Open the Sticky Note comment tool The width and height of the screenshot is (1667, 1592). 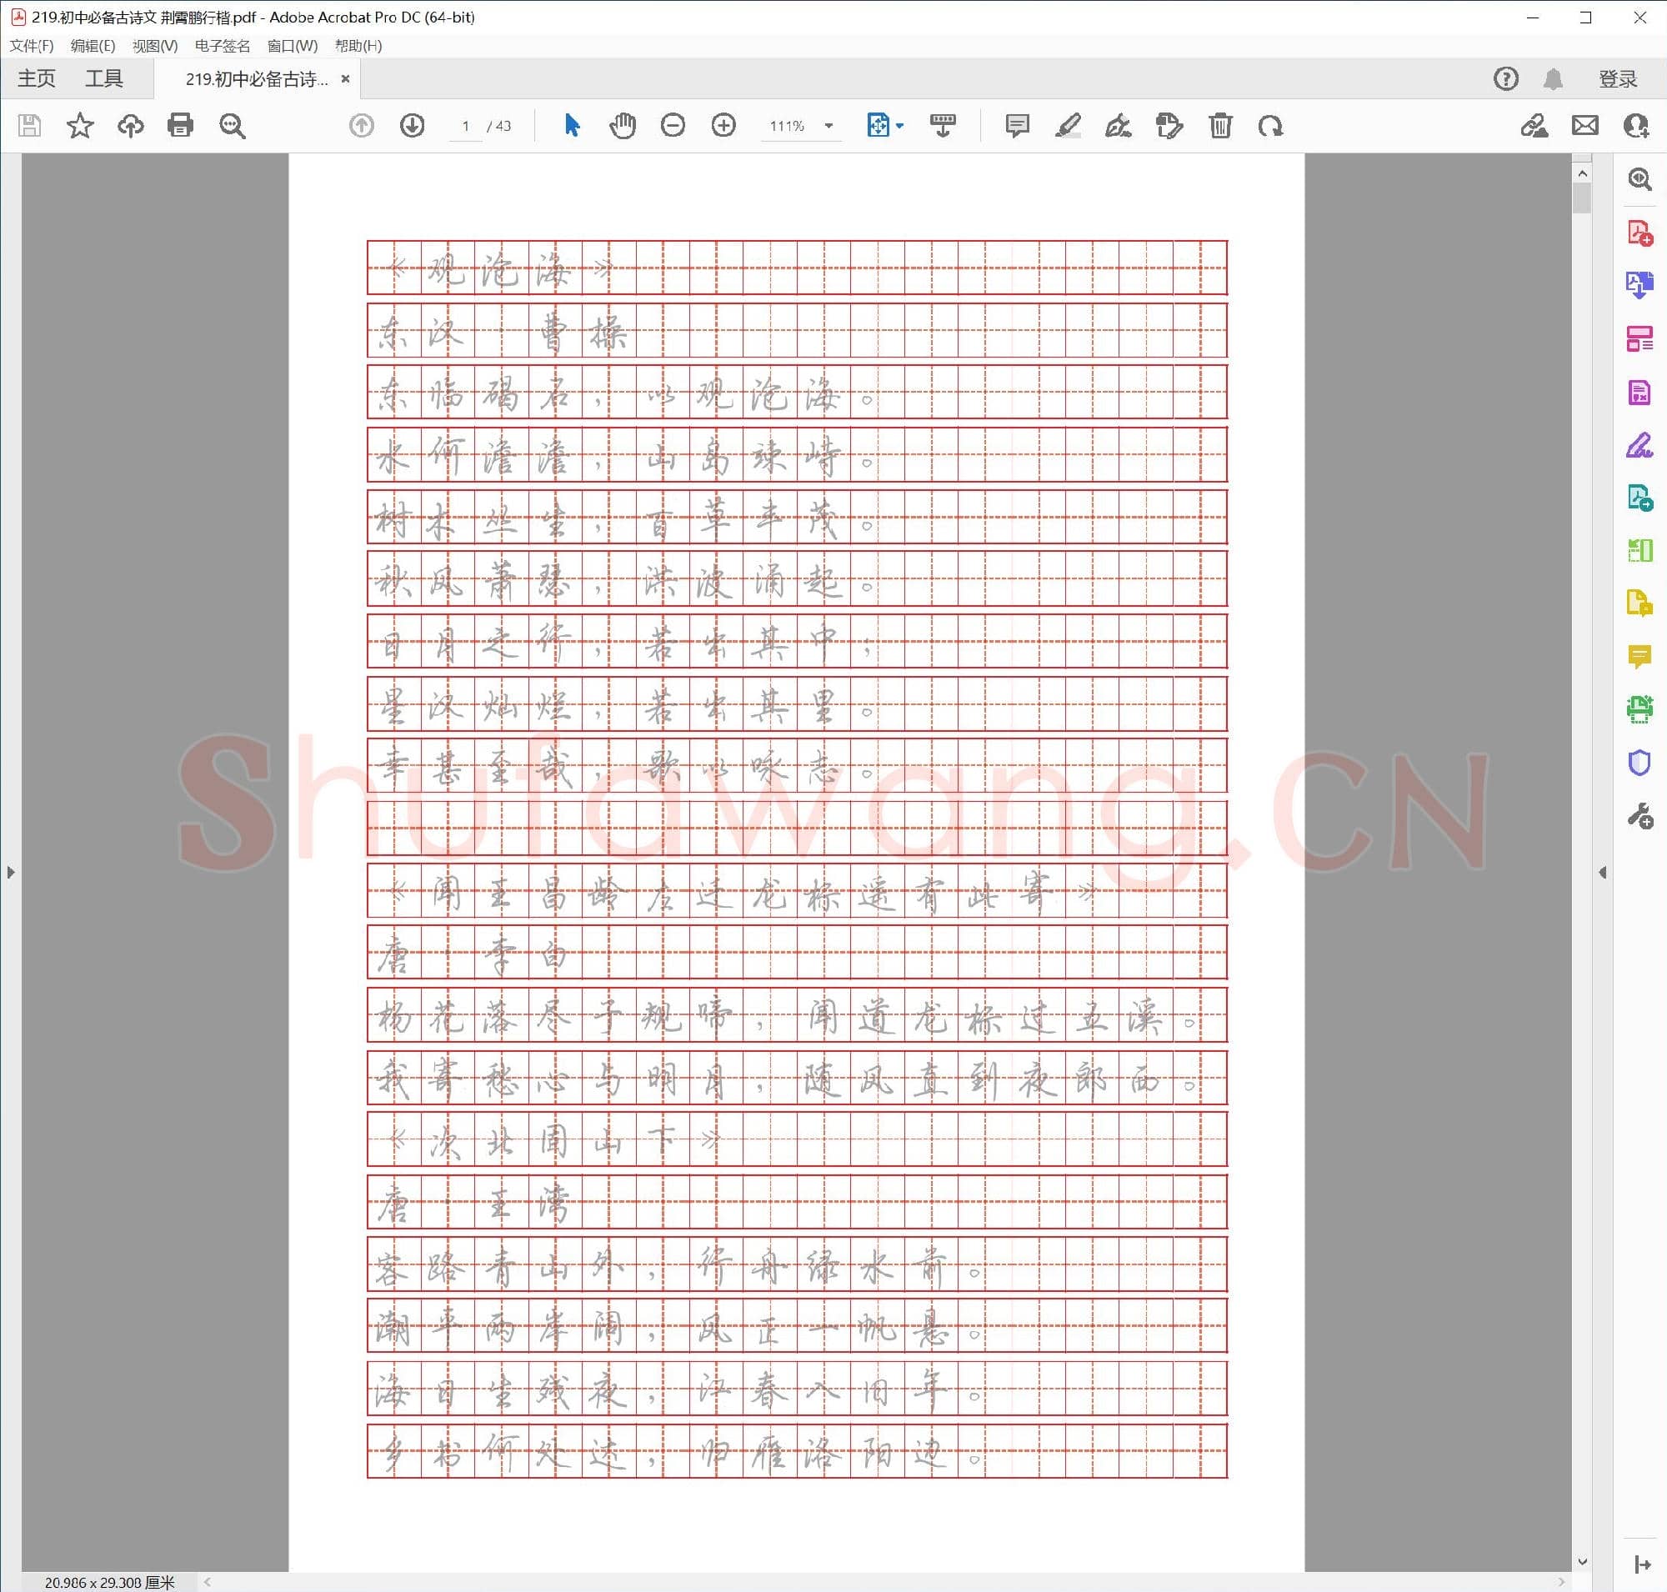1015,126
